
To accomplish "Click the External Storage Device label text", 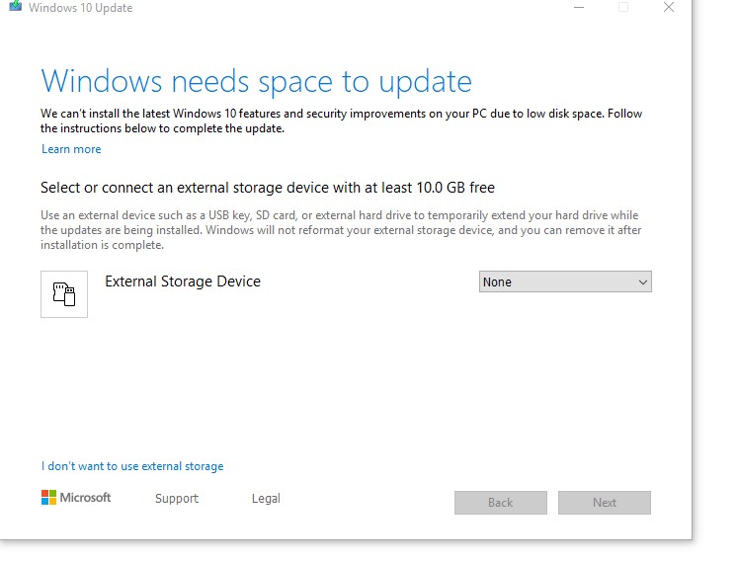I will point(183,281).
